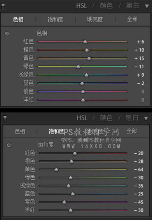This screenshot has height=220, width=152.
Task: Click the 绿色 hue value -11
Action: [x=139, y=67]
